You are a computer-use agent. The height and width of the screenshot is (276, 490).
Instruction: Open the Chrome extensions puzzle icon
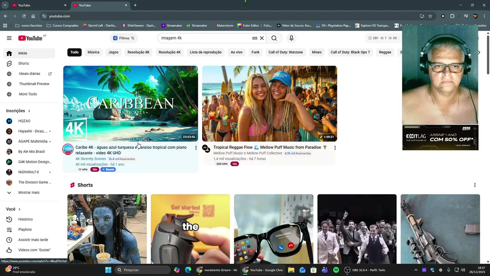[x=452, y=16]
